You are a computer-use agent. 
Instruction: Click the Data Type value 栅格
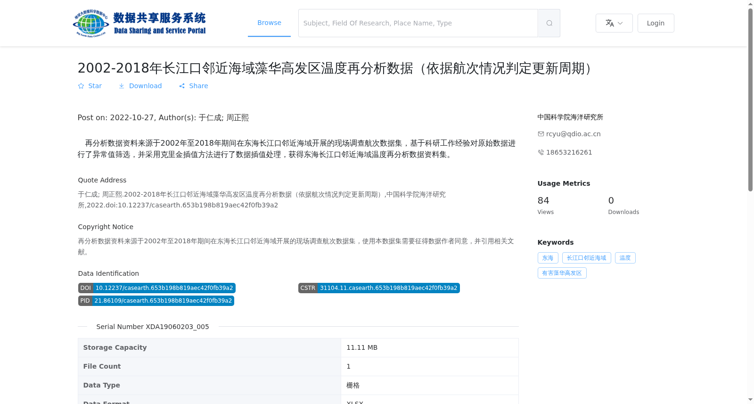(353, 385)
